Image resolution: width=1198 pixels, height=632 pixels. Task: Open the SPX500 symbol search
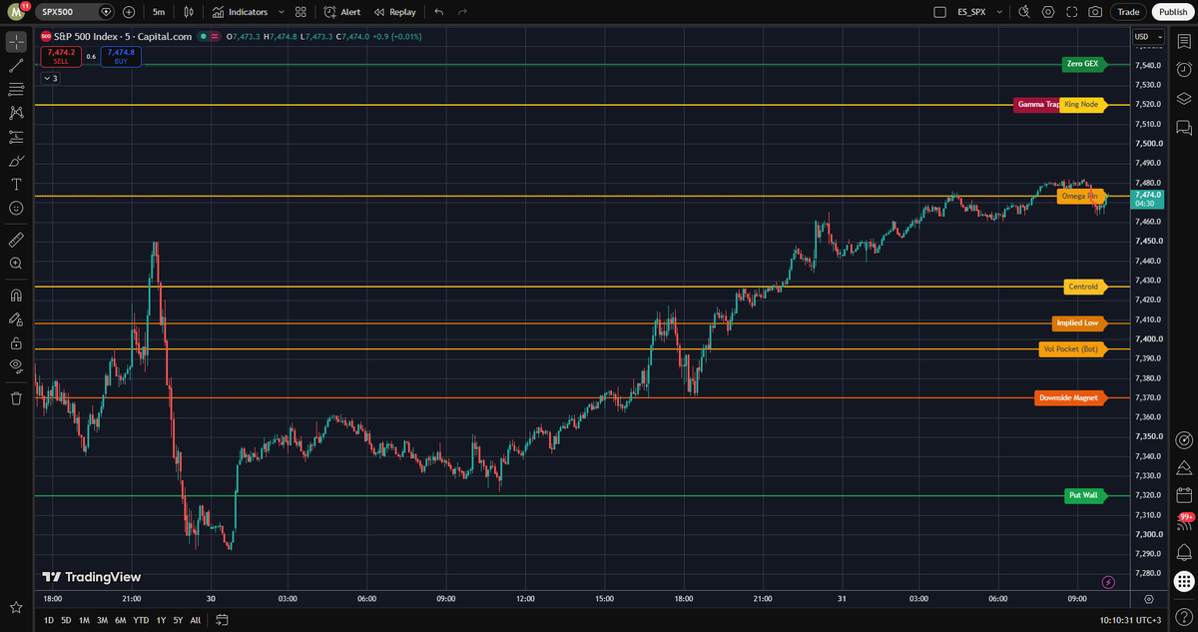77,12
